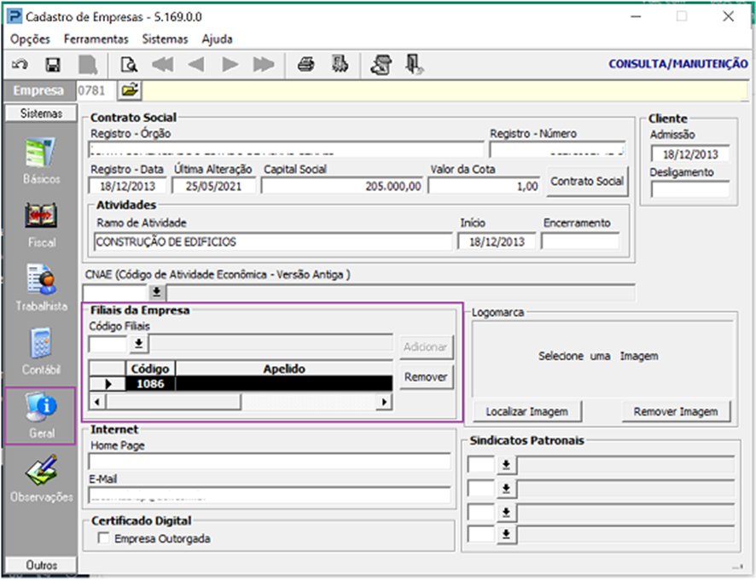Open the Sistemas menu
The width and height of the screenshot is (756, 581).
165,39
